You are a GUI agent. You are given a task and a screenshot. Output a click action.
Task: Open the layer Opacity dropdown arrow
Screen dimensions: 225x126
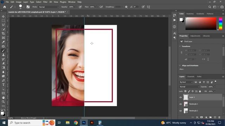215,87
